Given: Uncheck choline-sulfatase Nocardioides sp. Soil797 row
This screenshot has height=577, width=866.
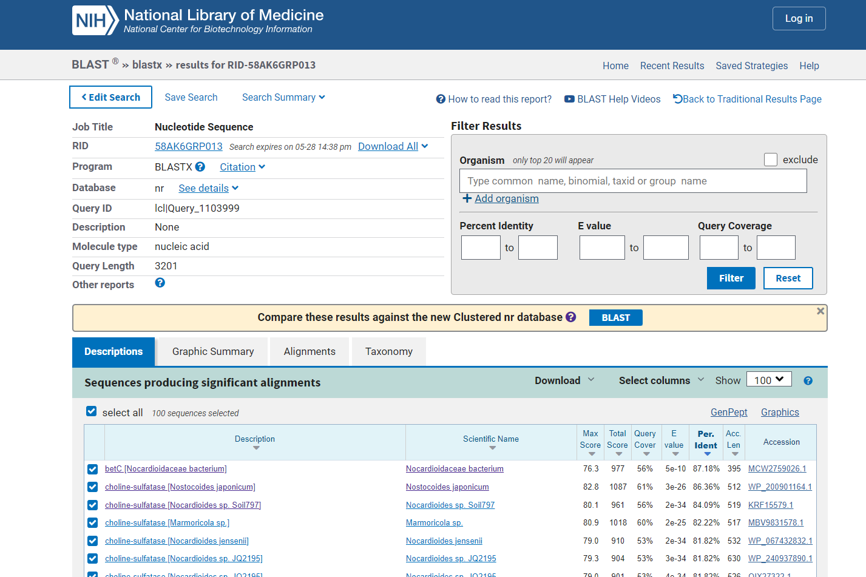Looking at the screenshot, I should (x=92, y=505).
